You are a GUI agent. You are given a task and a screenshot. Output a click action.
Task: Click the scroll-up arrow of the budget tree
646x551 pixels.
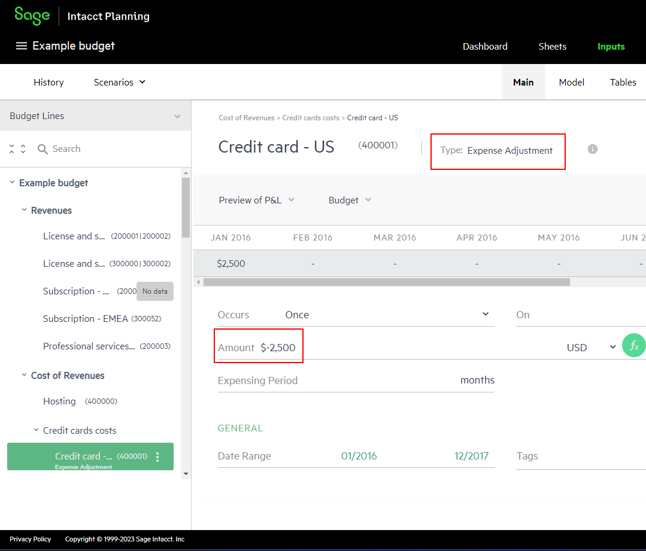[x=186, y=173]
